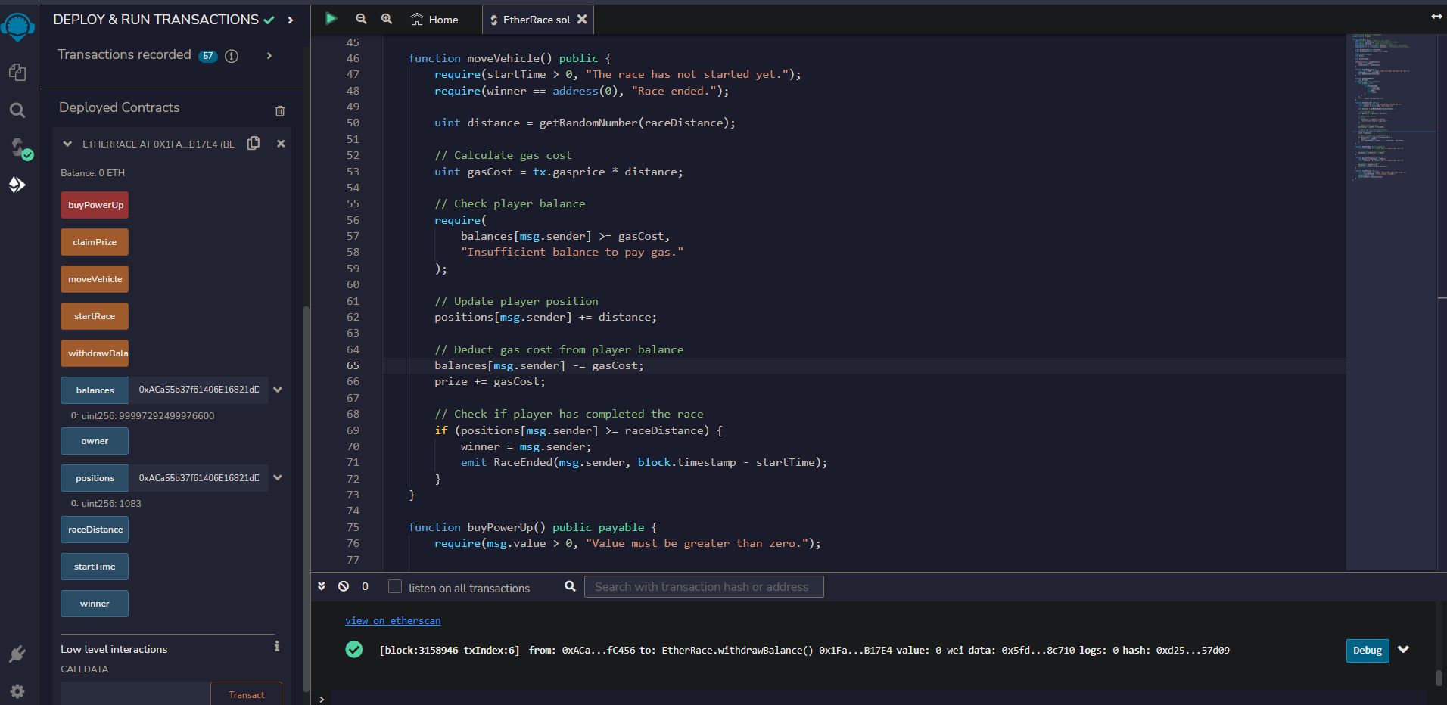Show info about Transactions recorded
The image size is (1447, 705).
pyautogui.click(x=232, y=56)
